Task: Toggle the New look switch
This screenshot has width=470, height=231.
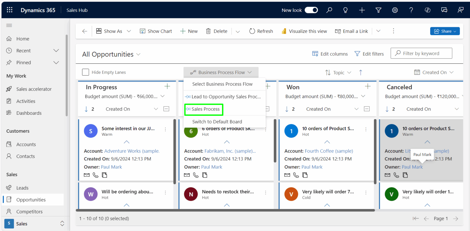Action: [311, 10]
